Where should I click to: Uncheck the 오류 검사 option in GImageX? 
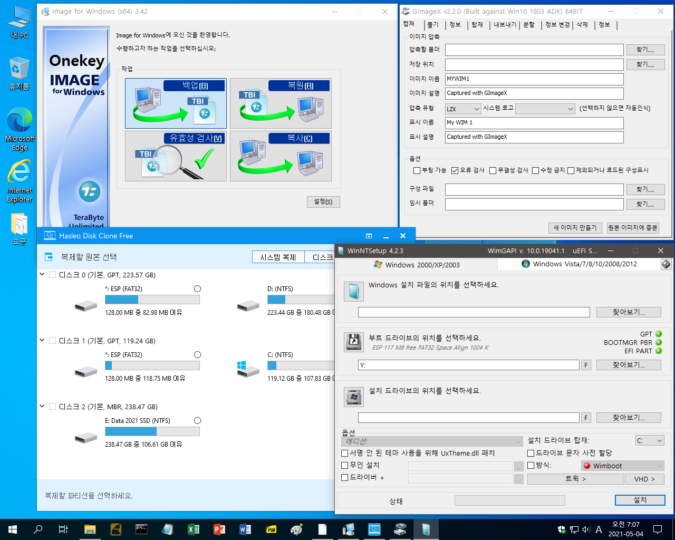[455, 170]
